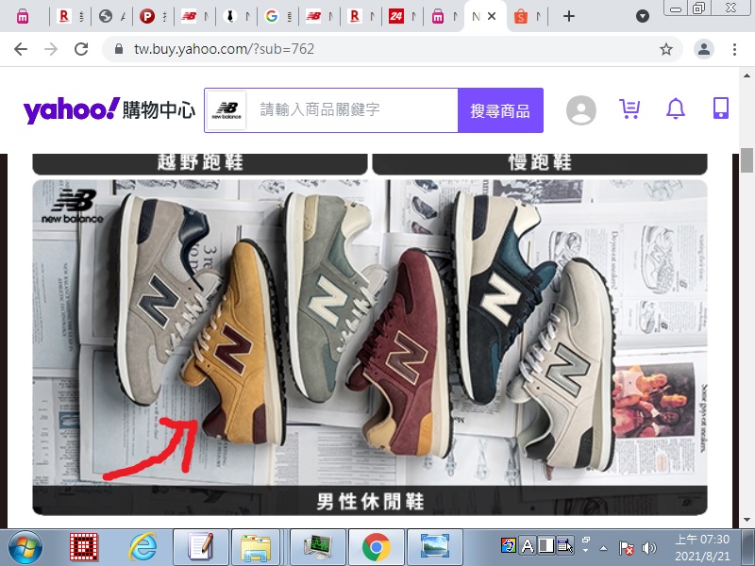
Task: Bookmark this page with the star icon
Action: click(666, 49)
